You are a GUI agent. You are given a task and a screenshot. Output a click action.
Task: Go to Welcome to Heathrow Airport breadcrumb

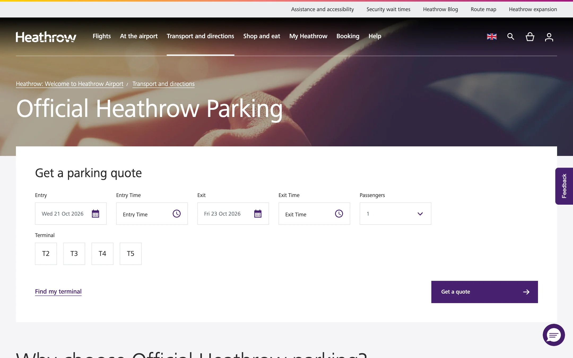(70, 84)
